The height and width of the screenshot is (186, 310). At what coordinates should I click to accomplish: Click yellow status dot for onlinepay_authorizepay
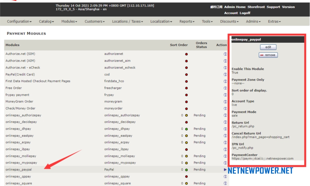tap(186, 115)
